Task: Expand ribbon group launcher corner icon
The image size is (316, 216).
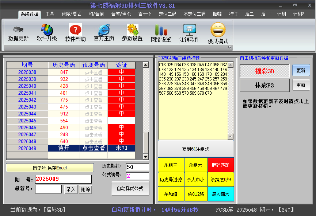Action: (x=229, y=47)
